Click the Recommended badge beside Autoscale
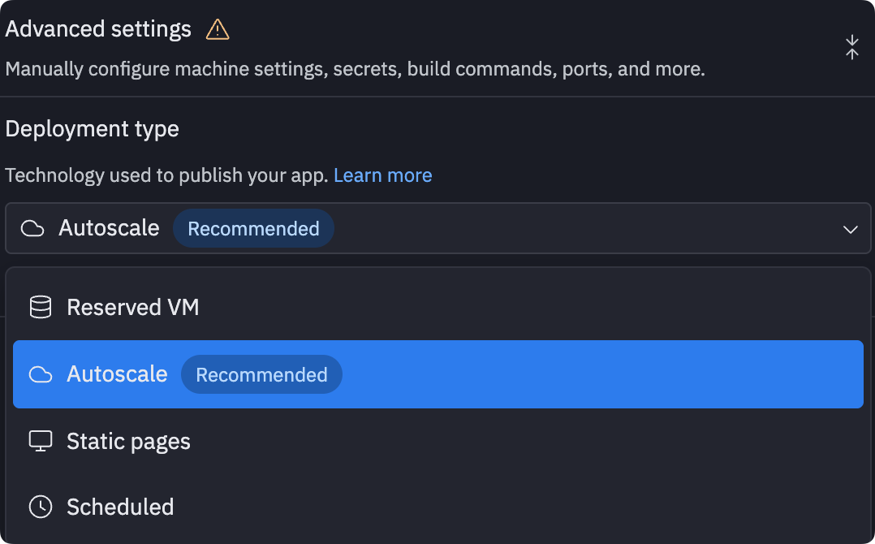875x544 pixels. [x=253, y=228]
